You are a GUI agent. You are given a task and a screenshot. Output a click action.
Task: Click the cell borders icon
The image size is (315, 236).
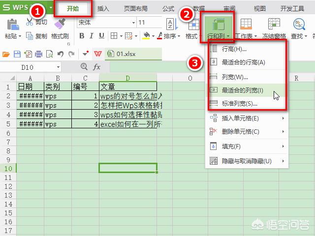[x=114, y=36]
